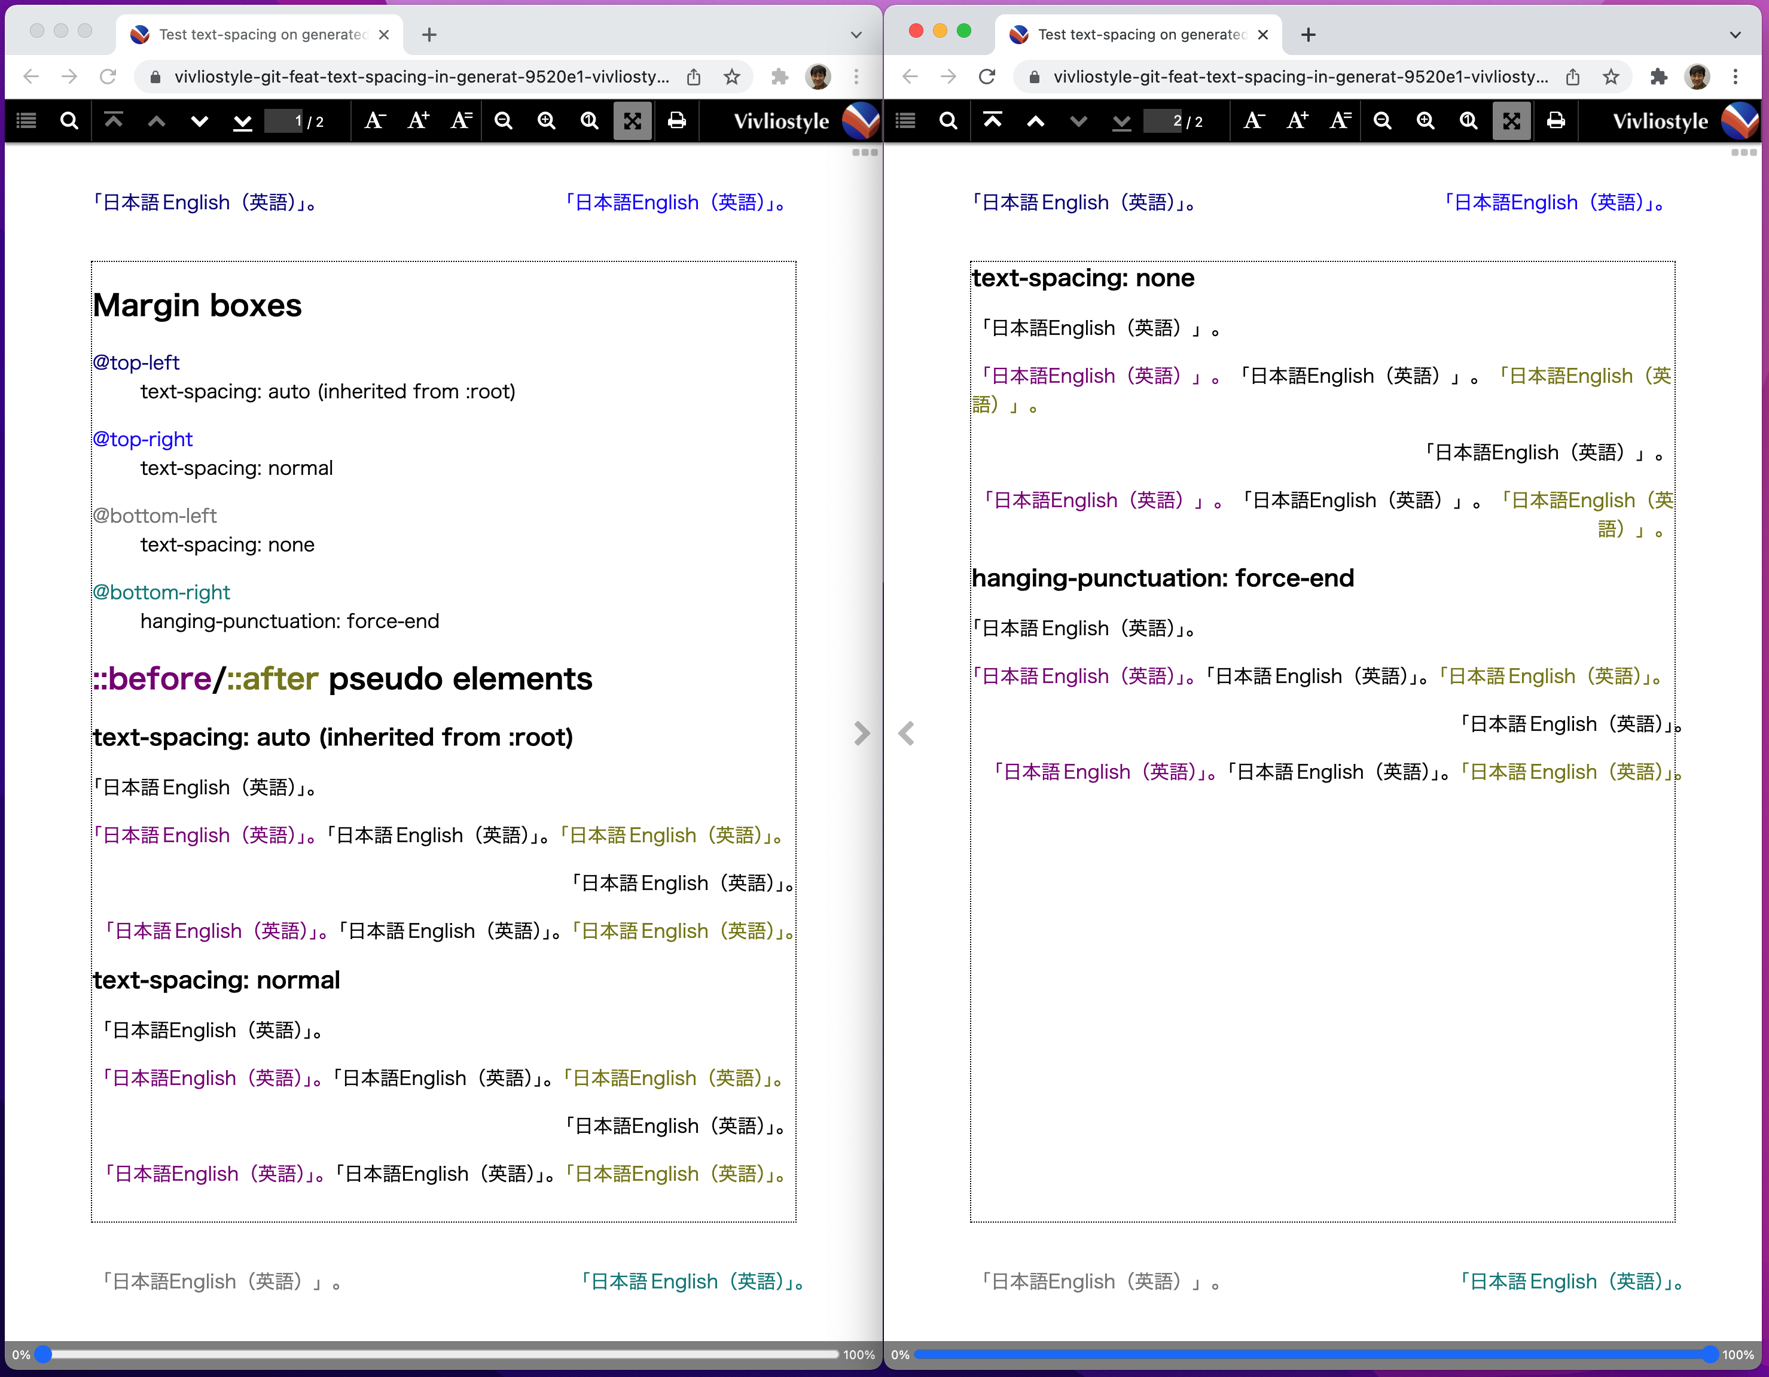Select the Test text-spacing tab
1769x1377 pixels.
[x=259, y=34]
